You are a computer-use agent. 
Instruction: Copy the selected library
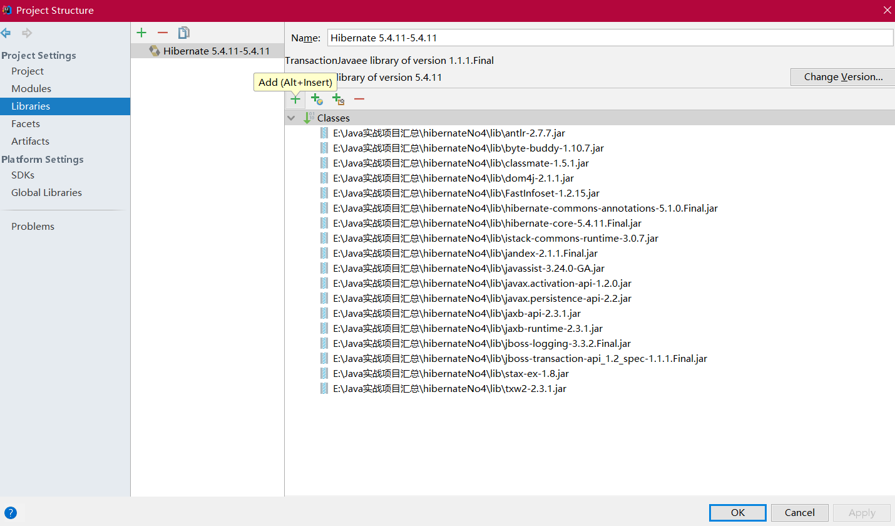click(x=183, y=33)
